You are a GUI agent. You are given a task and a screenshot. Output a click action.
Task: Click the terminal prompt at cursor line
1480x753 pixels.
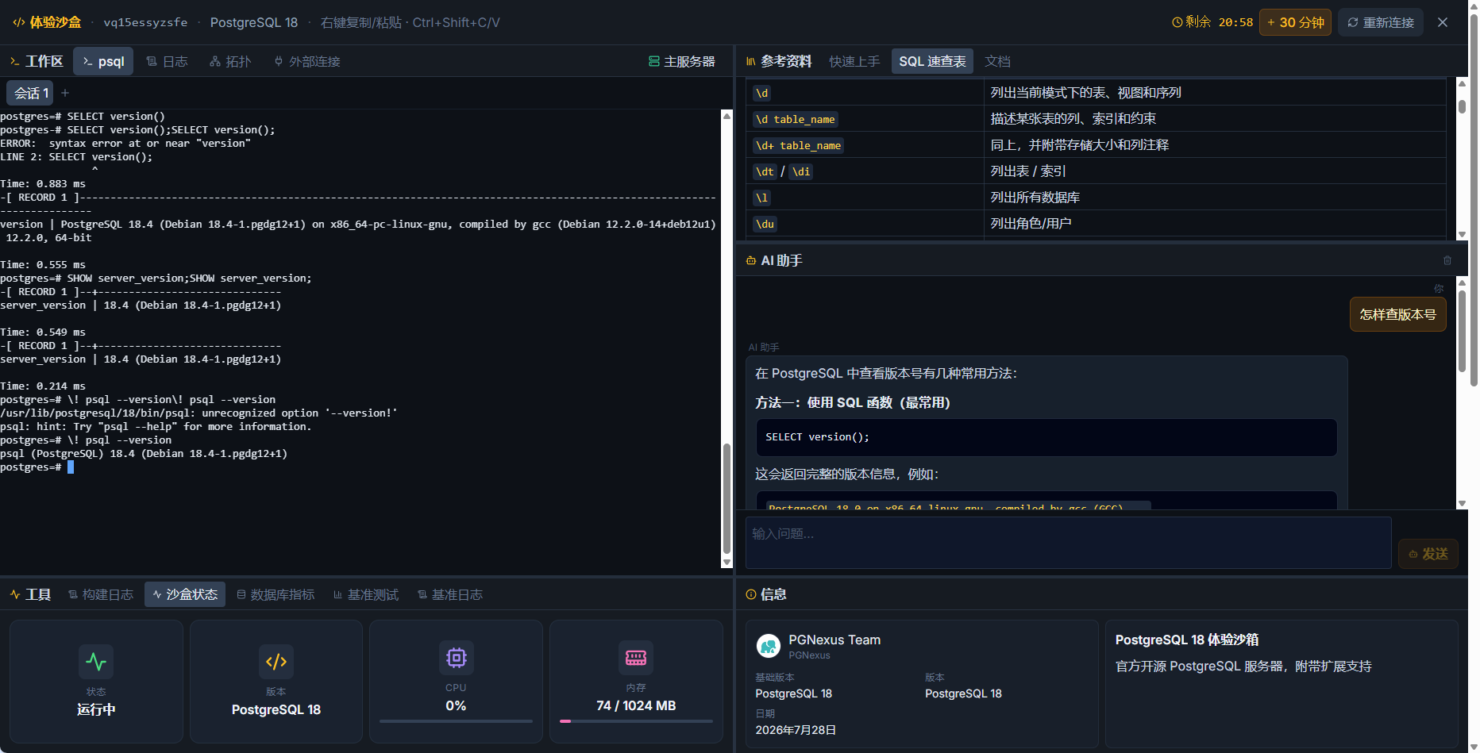(37, 467)
